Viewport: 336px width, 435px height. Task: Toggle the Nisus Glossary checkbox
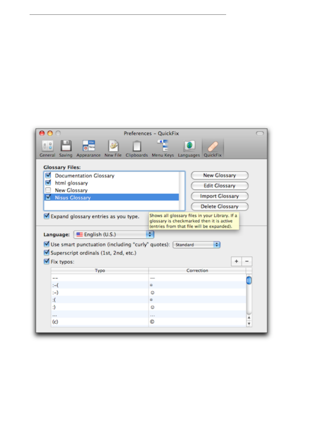(x=48, y=197)
